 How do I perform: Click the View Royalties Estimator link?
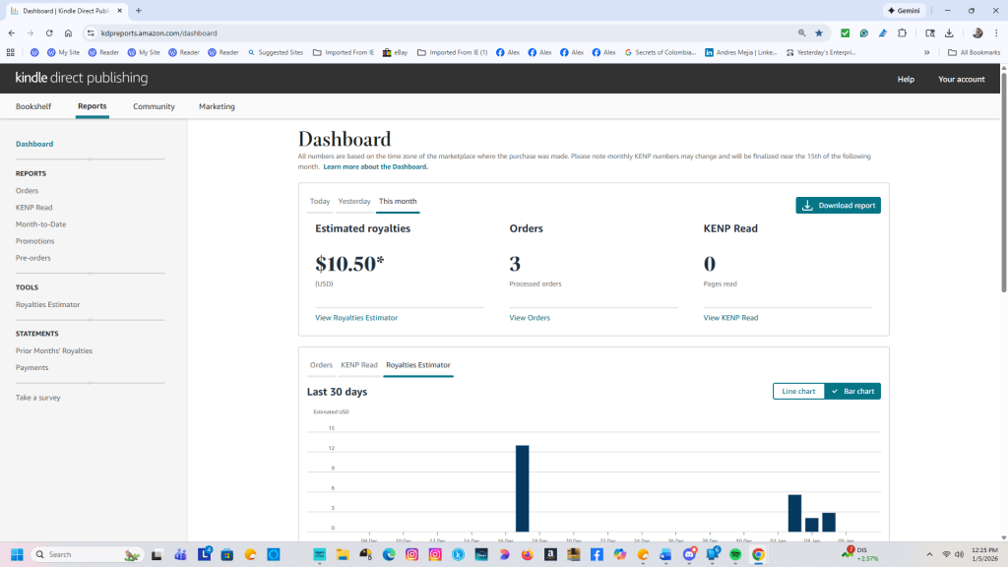click(x=356, y=318)
